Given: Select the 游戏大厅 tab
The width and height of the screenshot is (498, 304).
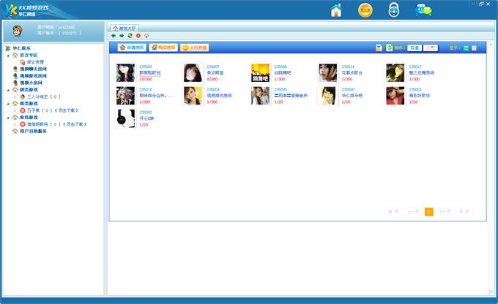Looking at the screenshot, I should (x=124, y=28).
